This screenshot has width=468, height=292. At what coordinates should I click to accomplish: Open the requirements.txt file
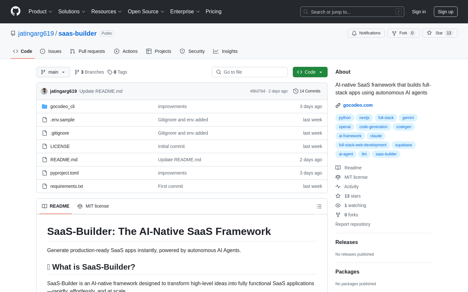click(67, 186)
